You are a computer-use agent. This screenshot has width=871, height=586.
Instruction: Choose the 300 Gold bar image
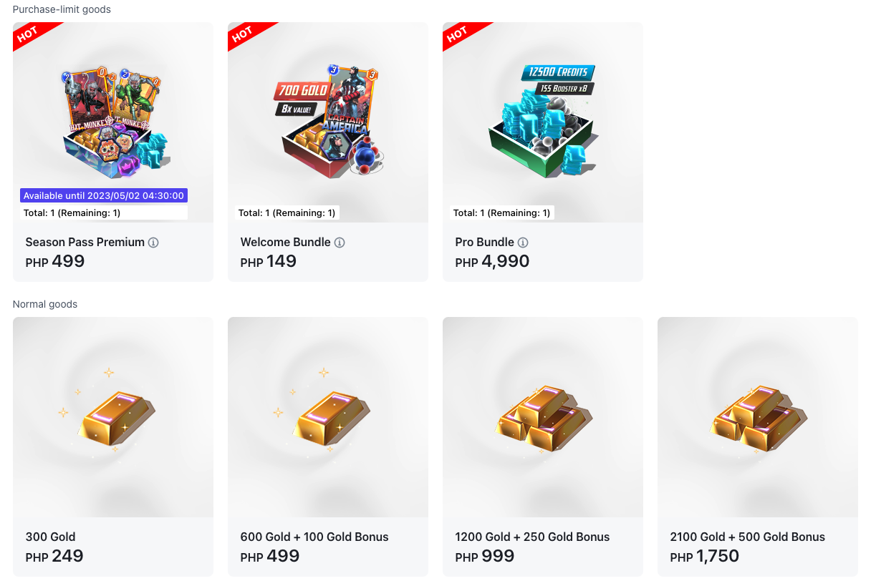tap(113, 417)
